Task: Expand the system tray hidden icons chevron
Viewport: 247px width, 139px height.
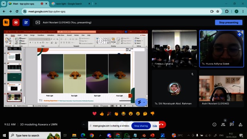Action: point(188,136)
